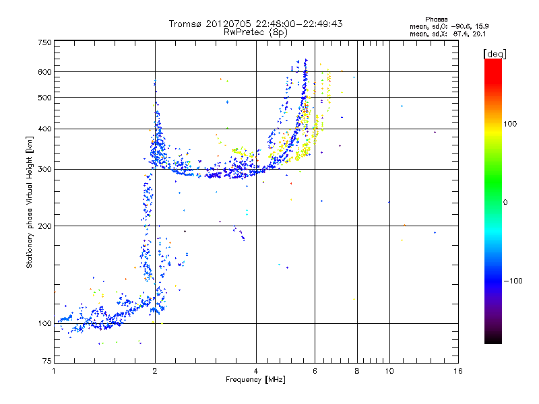Click the 'Frequency [MHz]' x-axis label
The height and width of the screenshot is (404, 539).
point(255,380)
